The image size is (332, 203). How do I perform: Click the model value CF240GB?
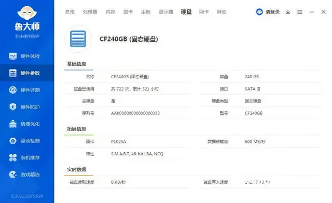tap(254, 113)
